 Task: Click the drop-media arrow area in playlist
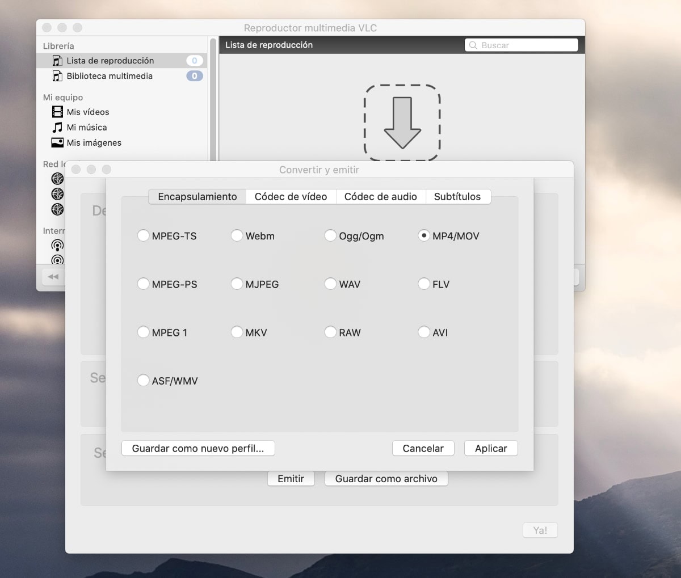click(x=402, y=123)
